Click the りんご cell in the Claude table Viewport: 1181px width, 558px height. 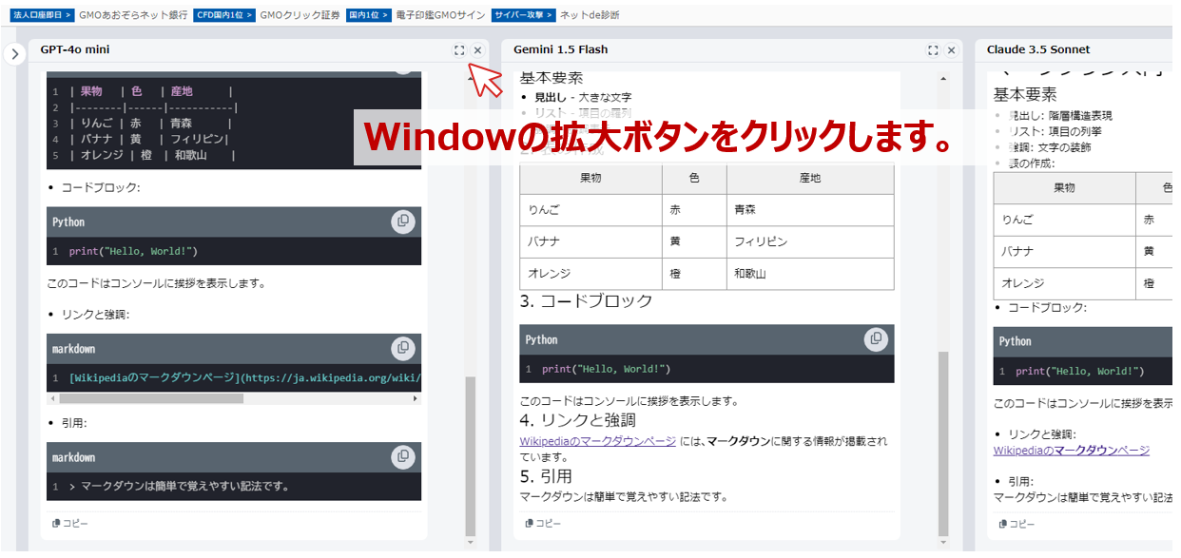[x=1065, y=220]
